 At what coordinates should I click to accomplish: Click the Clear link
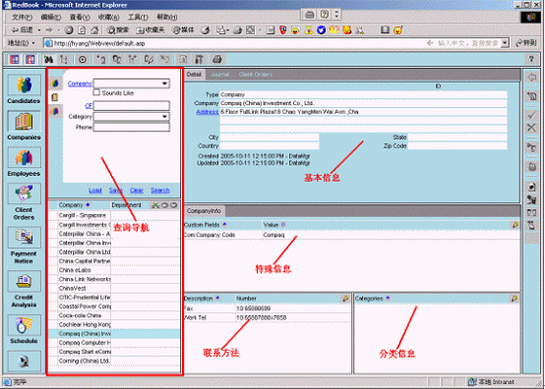[137, 191]
